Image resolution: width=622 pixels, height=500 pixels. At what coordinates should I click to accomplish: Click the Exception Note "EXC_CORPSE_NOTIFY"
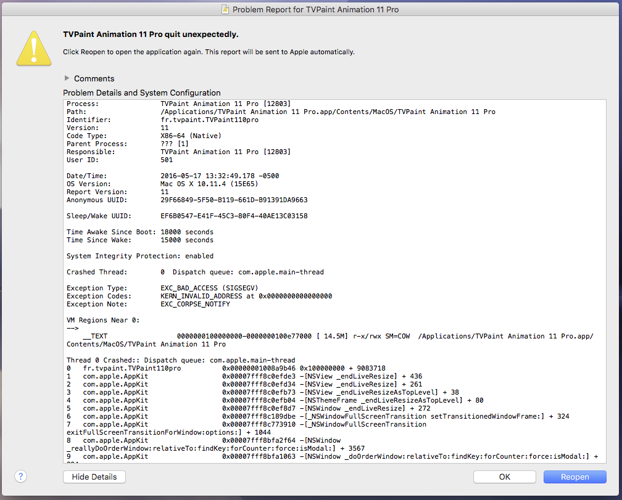point(195,304)
